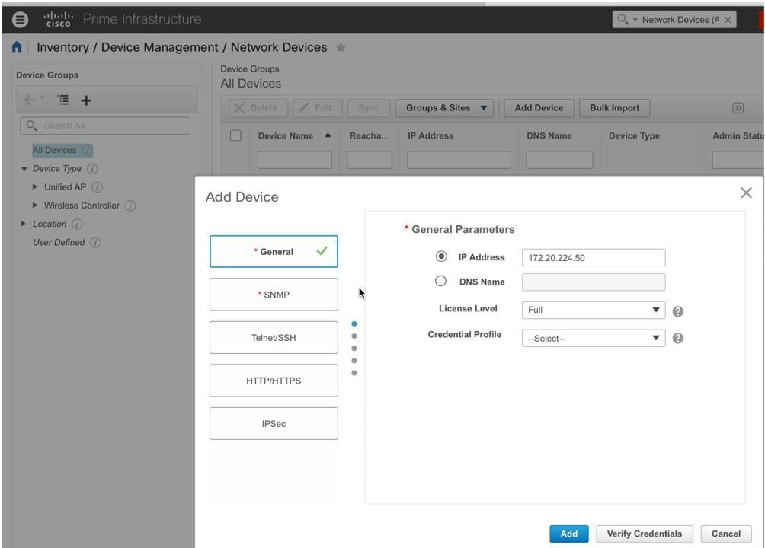Show info for Location group
This screenshot has height=548, width=765.
(77, 225)
